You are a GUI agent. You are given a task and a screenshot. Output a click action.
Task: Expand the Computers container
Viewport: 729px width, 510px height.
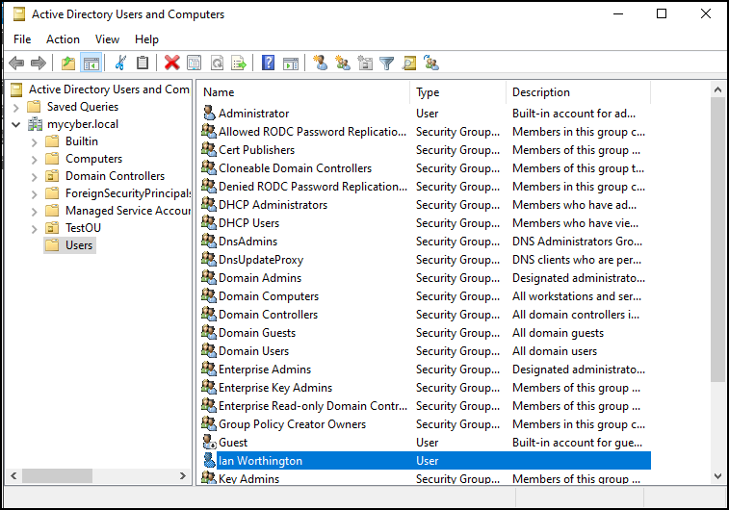click(x=34, y=160)
